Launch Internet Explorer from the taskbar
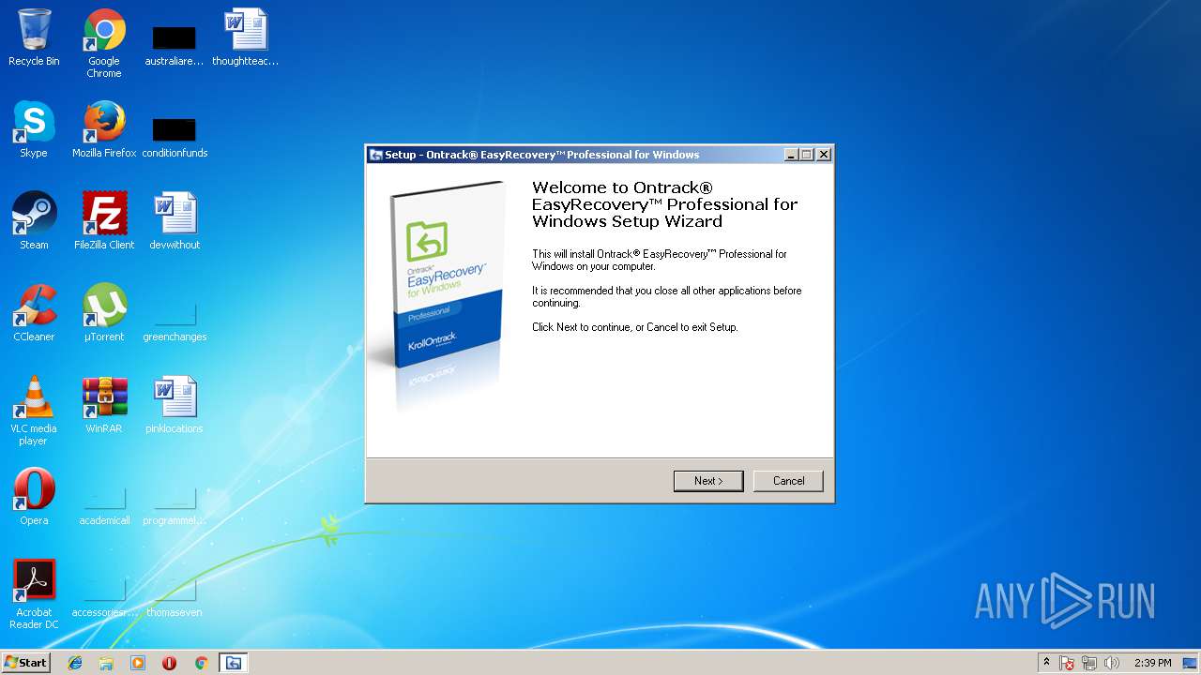 75,663
